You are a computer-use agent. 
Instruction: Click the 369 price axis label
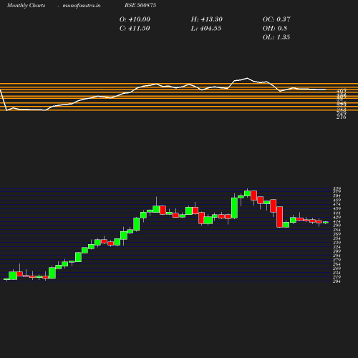(337, 234)
